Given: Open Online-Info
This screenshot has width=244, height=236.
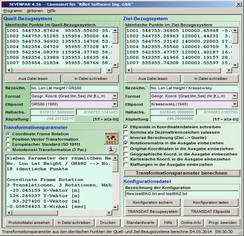Looking at the screenshot, I should [191, 223].
